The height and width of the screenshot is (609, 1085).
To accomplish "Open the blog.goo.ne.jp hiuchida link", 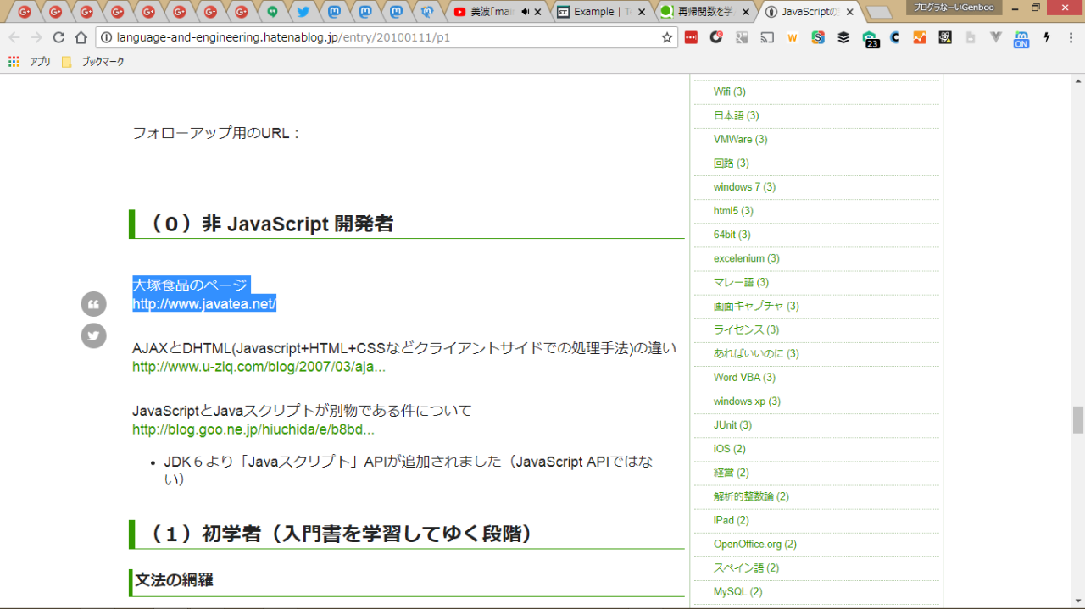I will (253, 429).
